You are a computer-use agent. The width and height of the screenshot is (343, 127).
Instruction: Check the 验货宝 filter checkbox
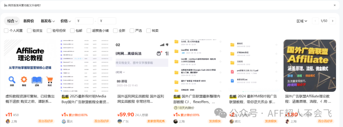tap(29, 31)
